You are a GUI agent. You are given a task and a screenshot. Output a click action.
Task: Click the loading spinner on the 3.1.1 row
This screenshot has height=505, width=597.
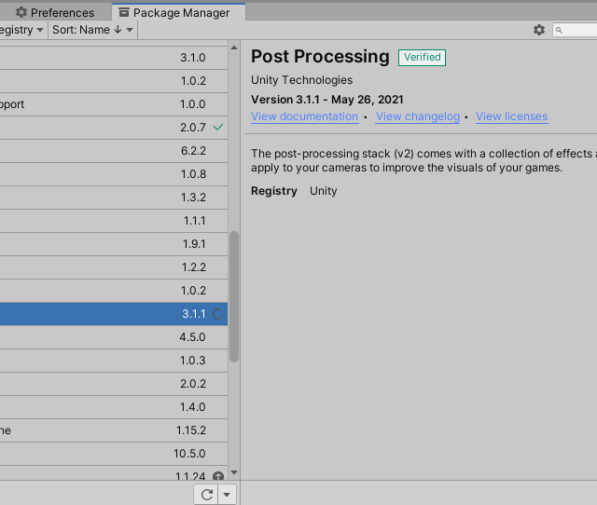[x=217, y=314]
